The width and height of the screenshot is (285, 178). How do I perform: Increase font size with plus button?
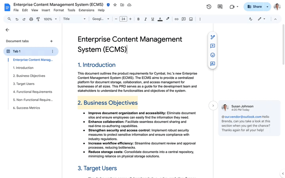[130, 19]
